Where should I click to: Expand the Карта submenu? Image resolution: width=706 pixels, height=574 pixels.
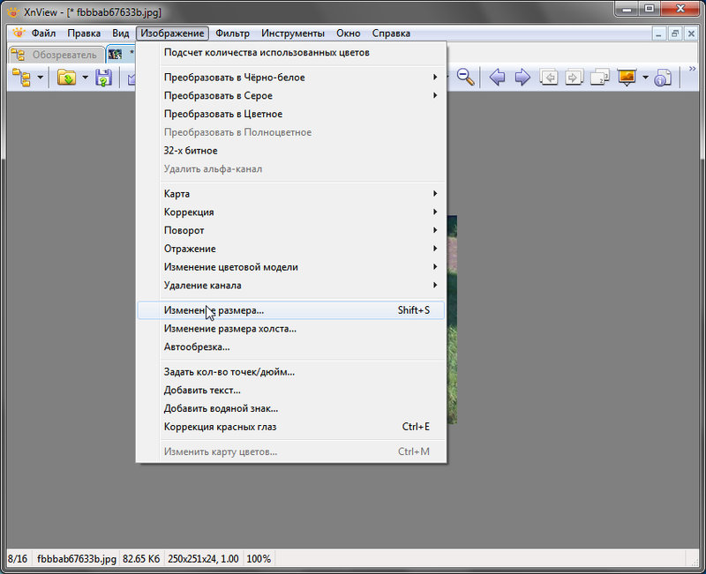pos(291,194)
